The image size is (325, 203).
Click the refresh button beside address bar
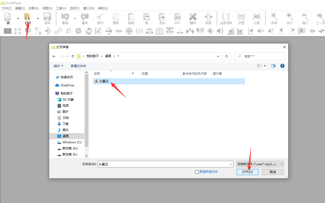[x=226, y=56]
